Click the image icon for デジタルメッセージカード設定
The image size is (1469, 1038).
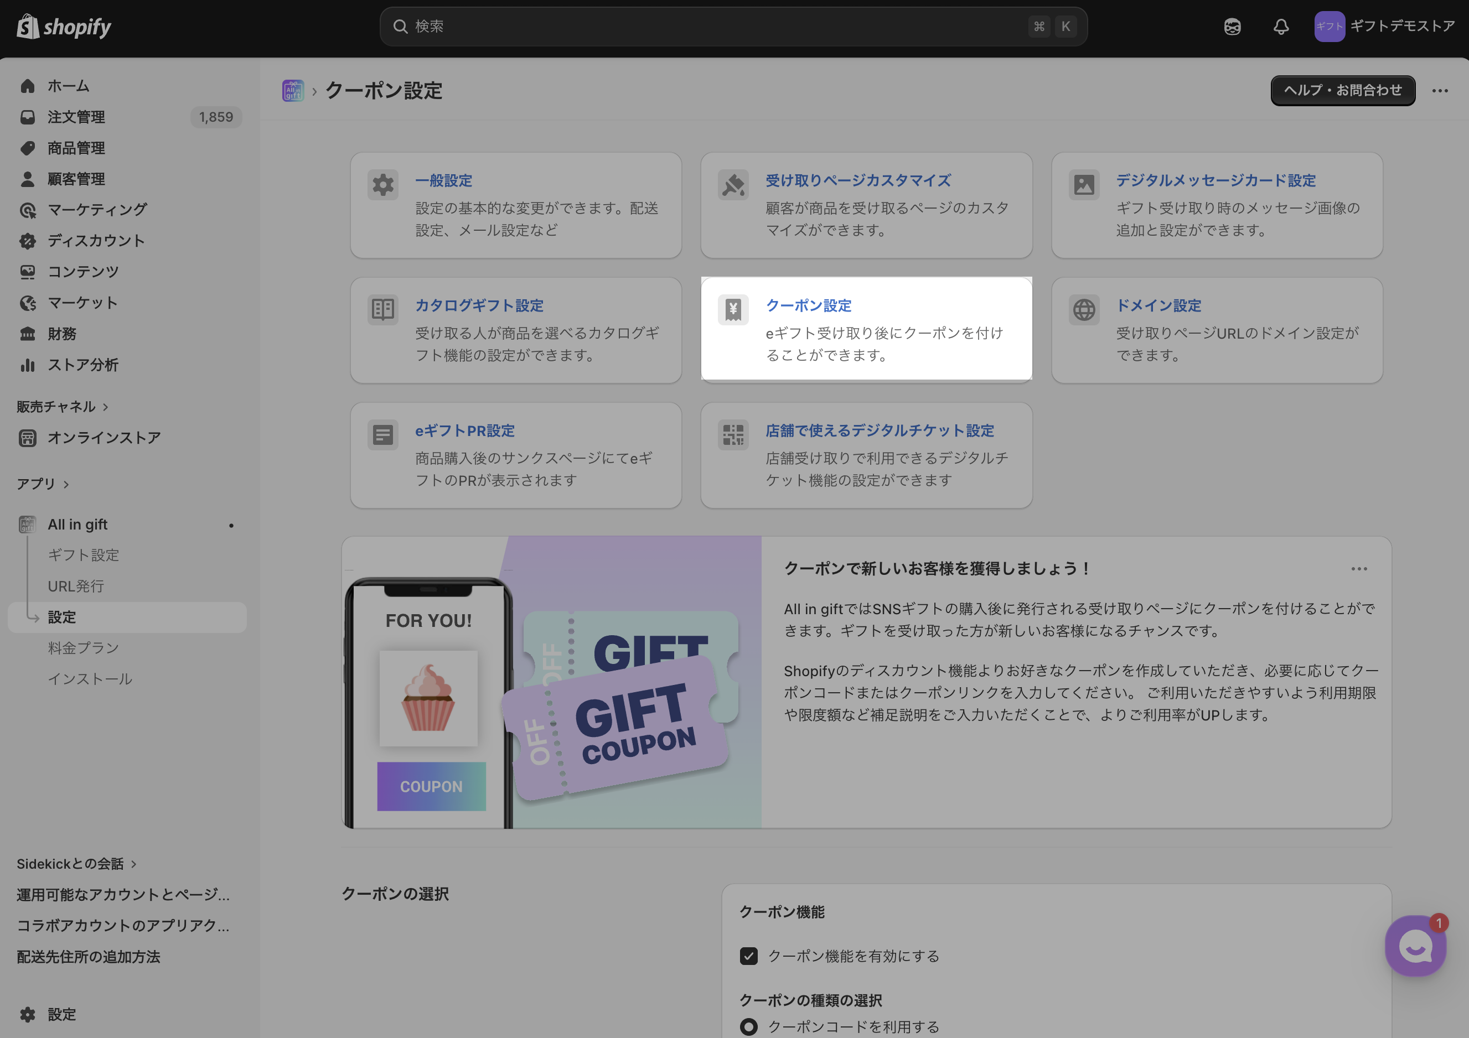(1084, 185)
